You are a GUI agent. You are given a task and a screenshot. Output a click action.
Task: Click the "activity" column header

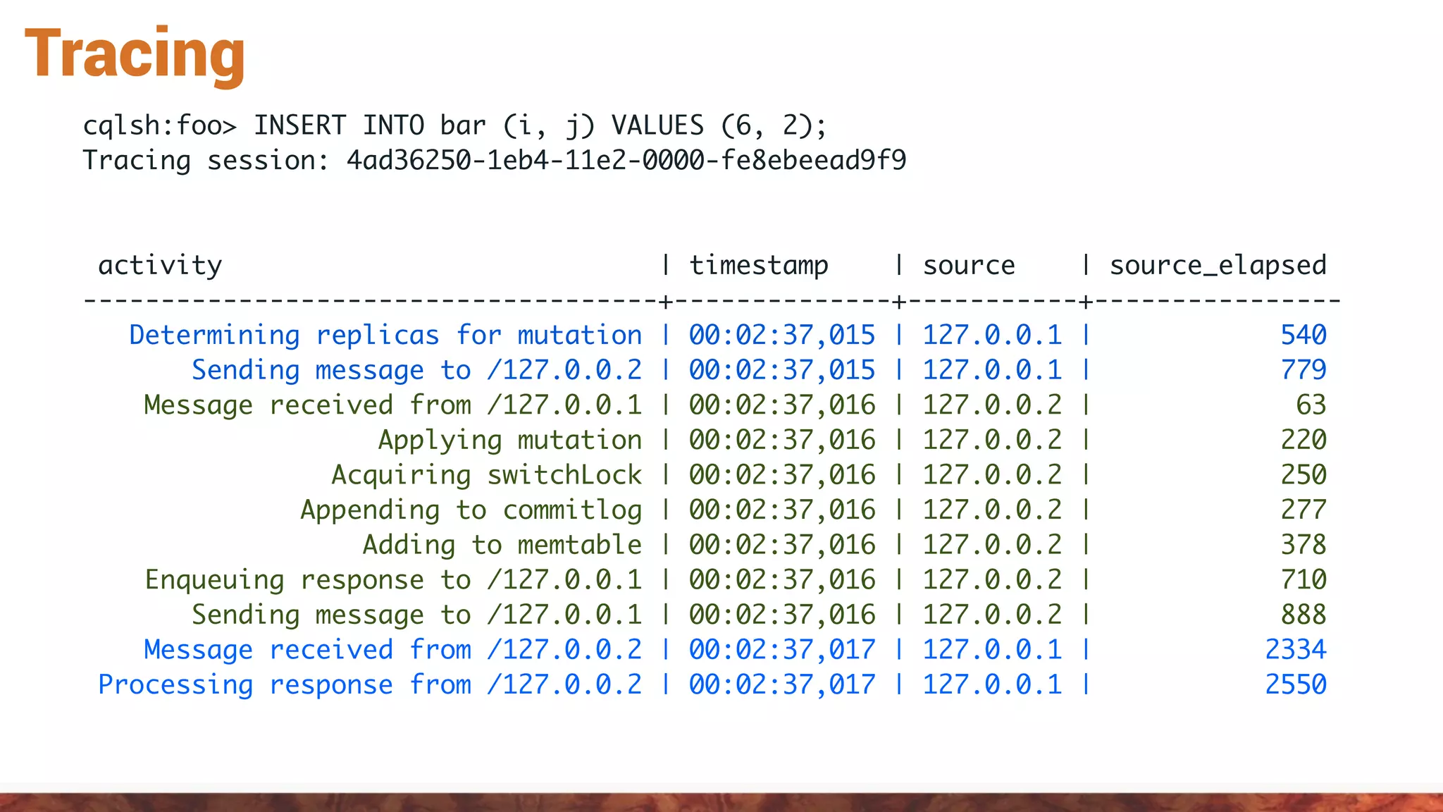coord(160,265)
